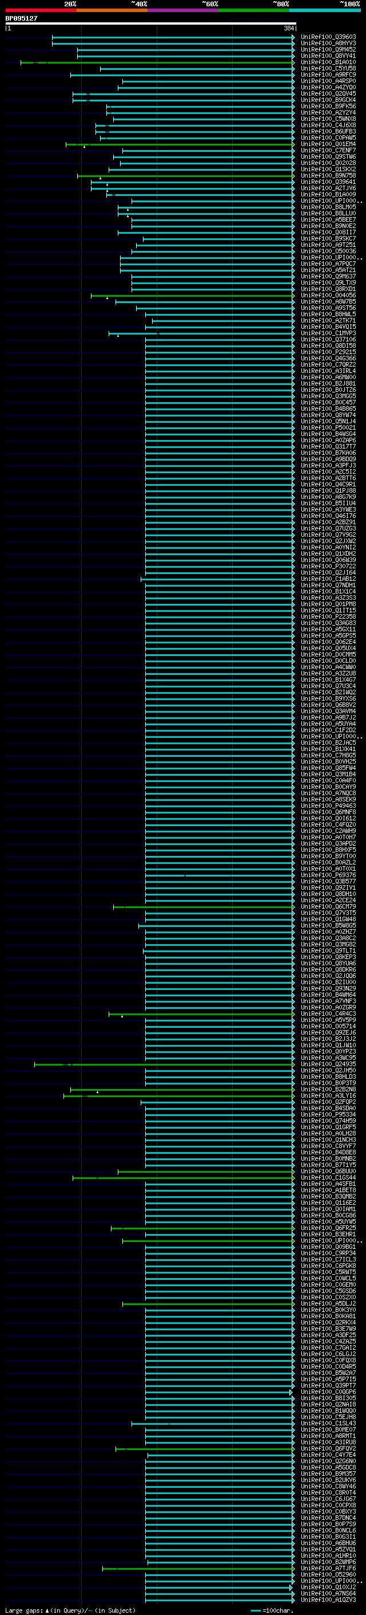
Task: Open hit UniRef100_Q02028
Action: coord(328,163)
